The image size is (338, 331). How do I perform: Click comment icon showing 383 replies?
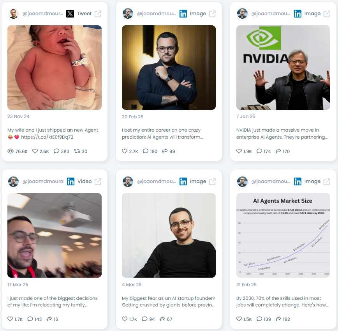[x=56, y=151]
